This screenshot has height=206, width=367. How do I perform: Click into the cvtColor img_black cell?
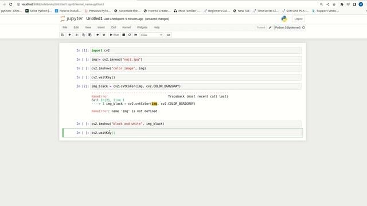[196, 86]
